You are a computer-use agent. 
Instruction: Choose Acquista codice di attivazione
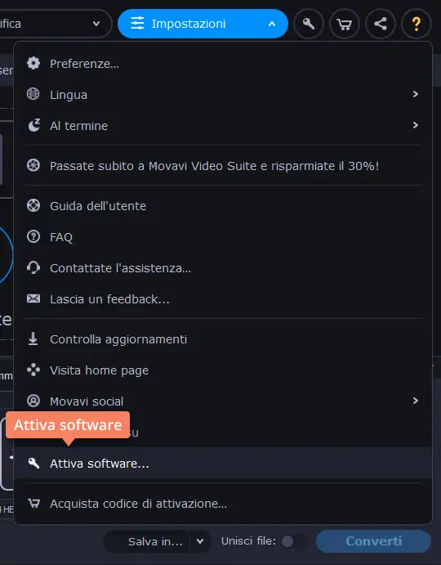click(223, 504)
